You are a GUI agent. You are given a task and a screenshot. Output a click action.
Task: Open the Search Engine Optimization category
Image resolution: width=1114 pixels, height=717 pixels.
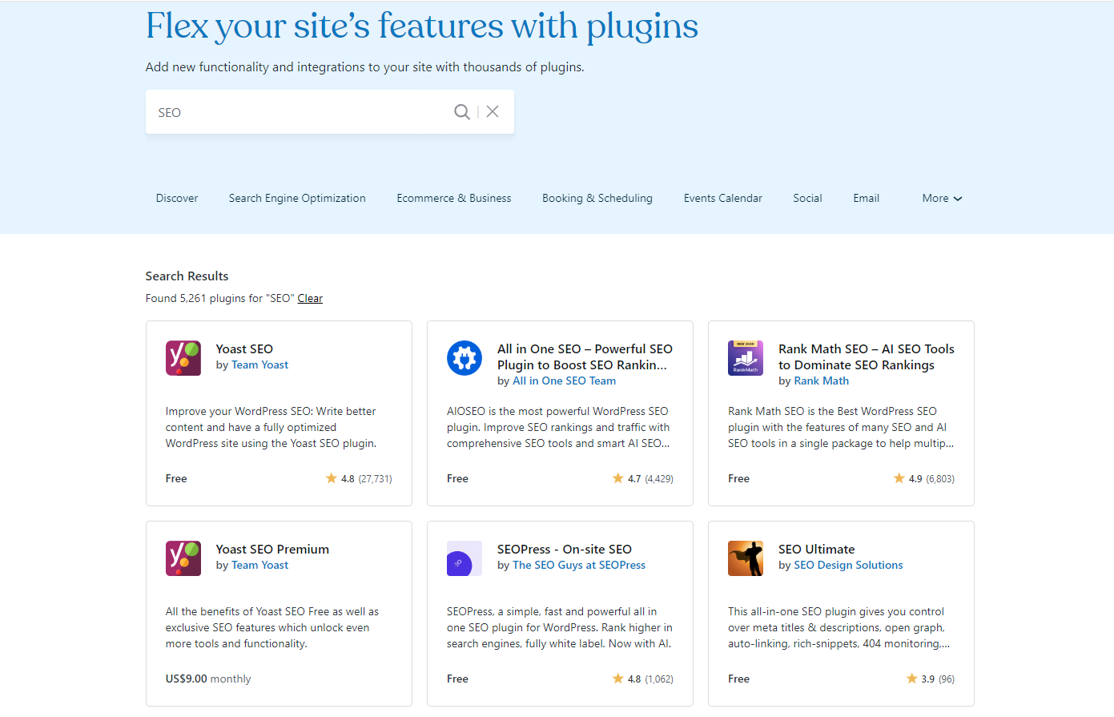(297, 198)
